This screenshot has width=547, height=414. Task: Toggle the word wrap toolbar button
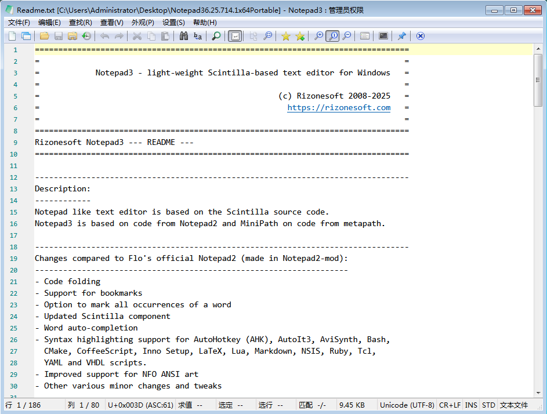pyautogui.click(x=235, y=36)
